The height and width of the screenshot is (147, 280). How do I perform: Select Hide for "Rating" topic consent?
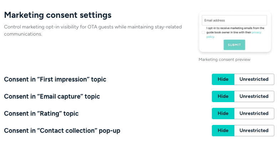[223, 114]
